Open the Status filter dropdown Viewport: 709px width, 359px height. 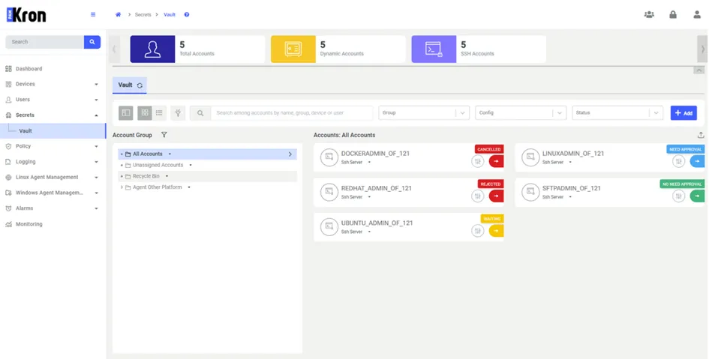tap(617, 113)
